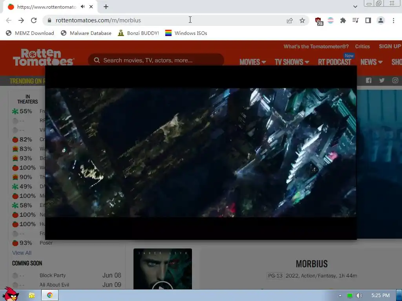This screenshot has height=301, width=402.
Task: Click What's the Tomatometer link
Action: pyautogui.click(x=316, y=46)
